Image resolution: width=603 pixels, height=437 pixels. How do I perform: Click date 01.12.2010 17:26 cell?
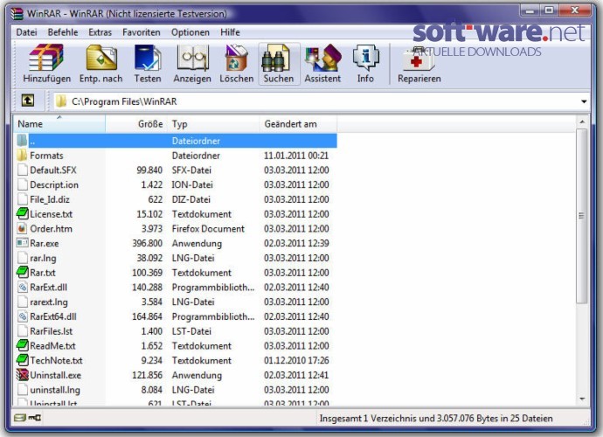[296, 360]
